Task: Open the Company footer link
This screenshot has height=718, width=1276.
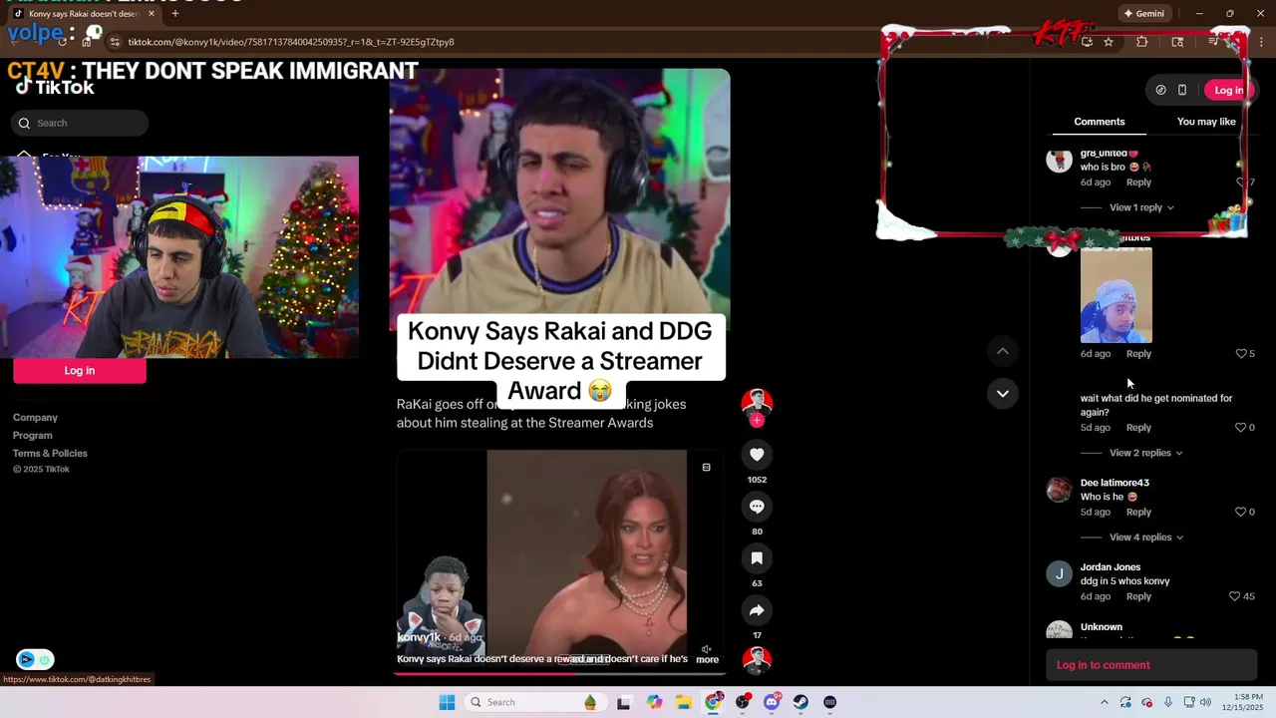Action: (x=35, y=418)
